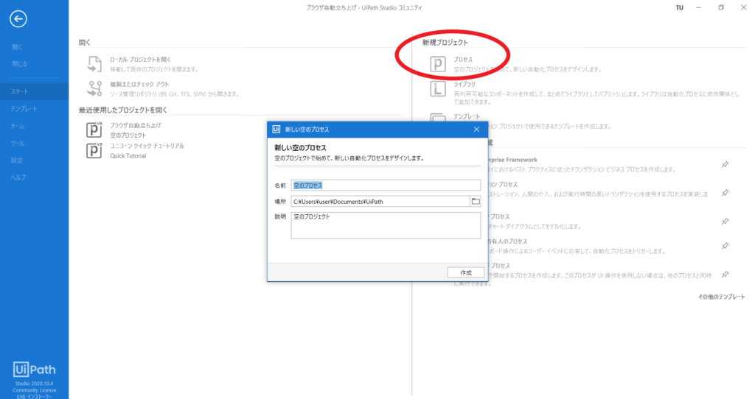Click the back arrow in the sidebar
Screen dimensions: 755x399
(18, 18)
